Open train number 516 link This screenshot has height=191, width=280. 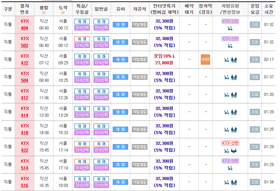[24, 186]
